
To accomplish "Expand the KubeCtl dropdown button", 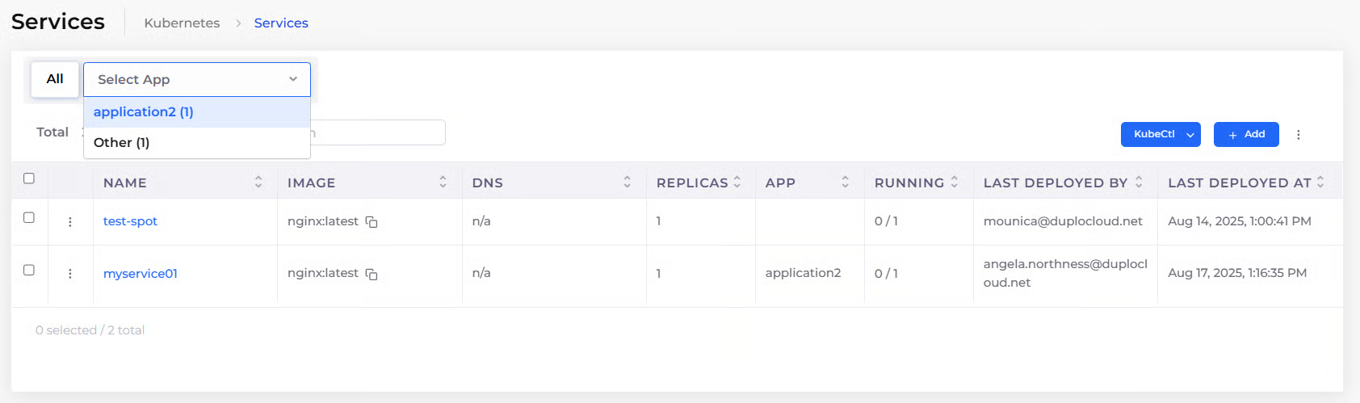I will pos(1190,135).
